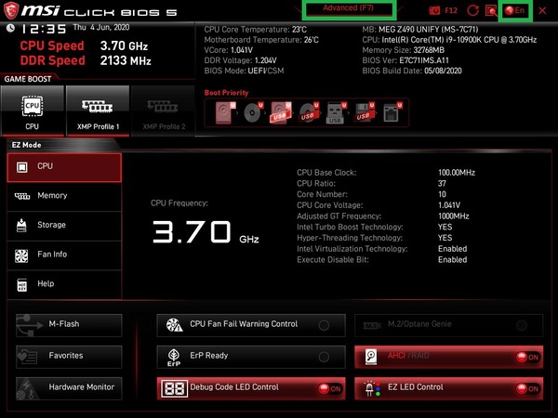This screenshot has height=418, width=558.
Task: Click the CPU Ratio value 37
Action: click(x=442, y=184)
